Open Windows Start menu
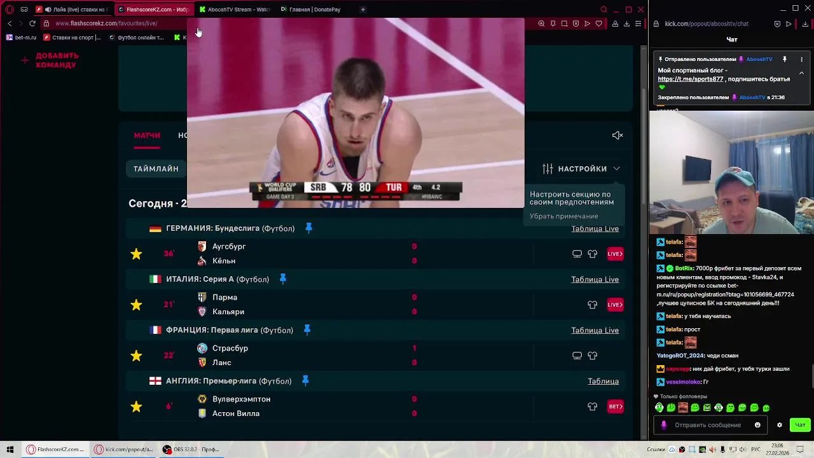 (x=10, y=449)
